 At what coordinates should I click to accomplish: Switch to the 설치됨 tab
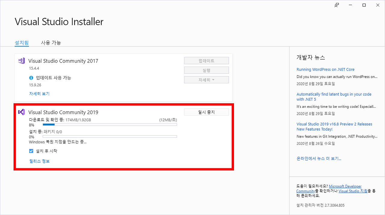22,43
